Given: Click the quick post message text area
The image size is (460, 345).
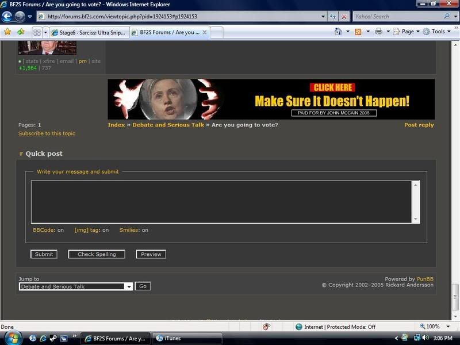Looking at the screenshot, I should pyautogui.click(x=221, y=202).
